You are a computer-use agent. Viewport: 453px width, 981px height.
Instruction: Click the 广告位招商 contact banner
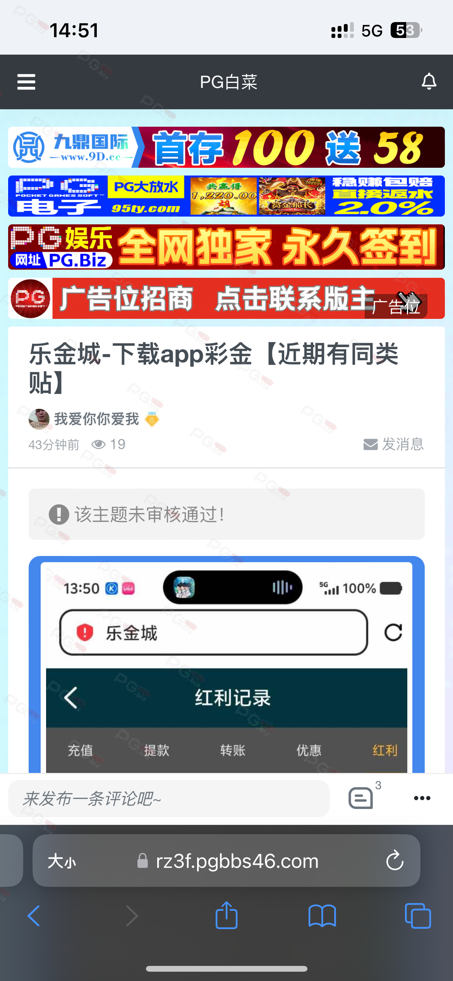(226, 298)
